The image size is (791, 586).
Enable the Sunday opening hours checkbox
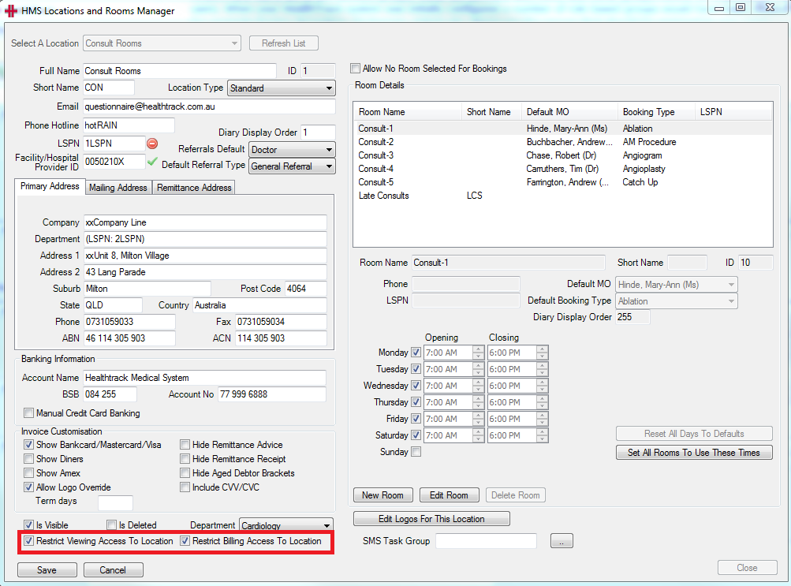pos(416,452)
